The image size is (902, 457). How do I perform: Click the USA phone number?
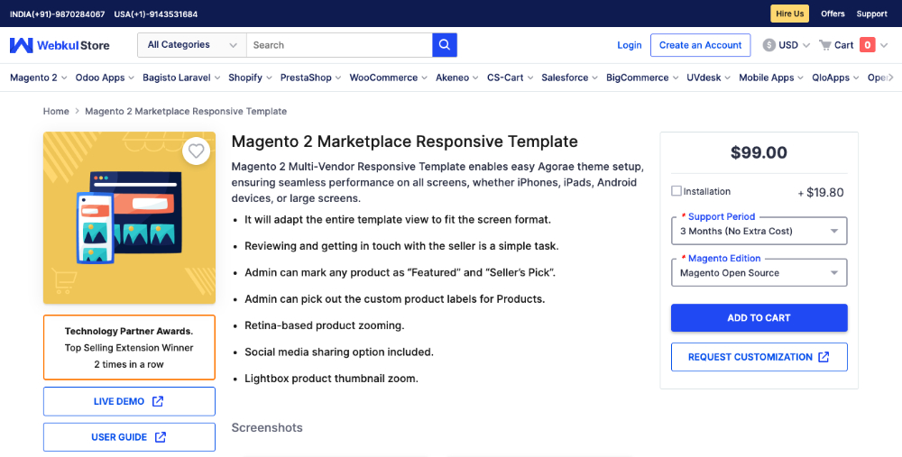[x=156, y=14]
